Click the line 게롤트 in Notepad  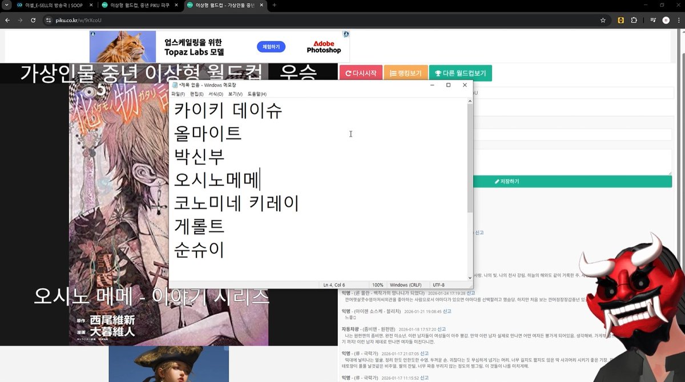[199, 226]
